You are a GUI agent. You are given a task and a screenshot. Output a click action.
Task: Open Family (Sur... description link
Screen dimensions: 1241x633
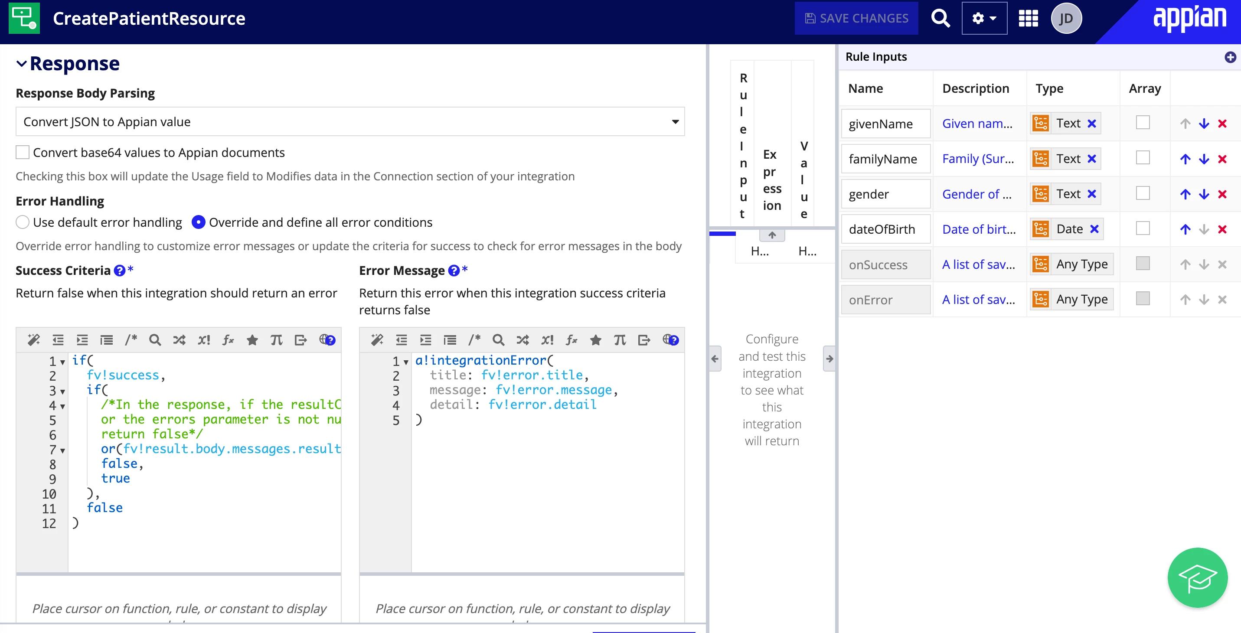tap(978, 159)
